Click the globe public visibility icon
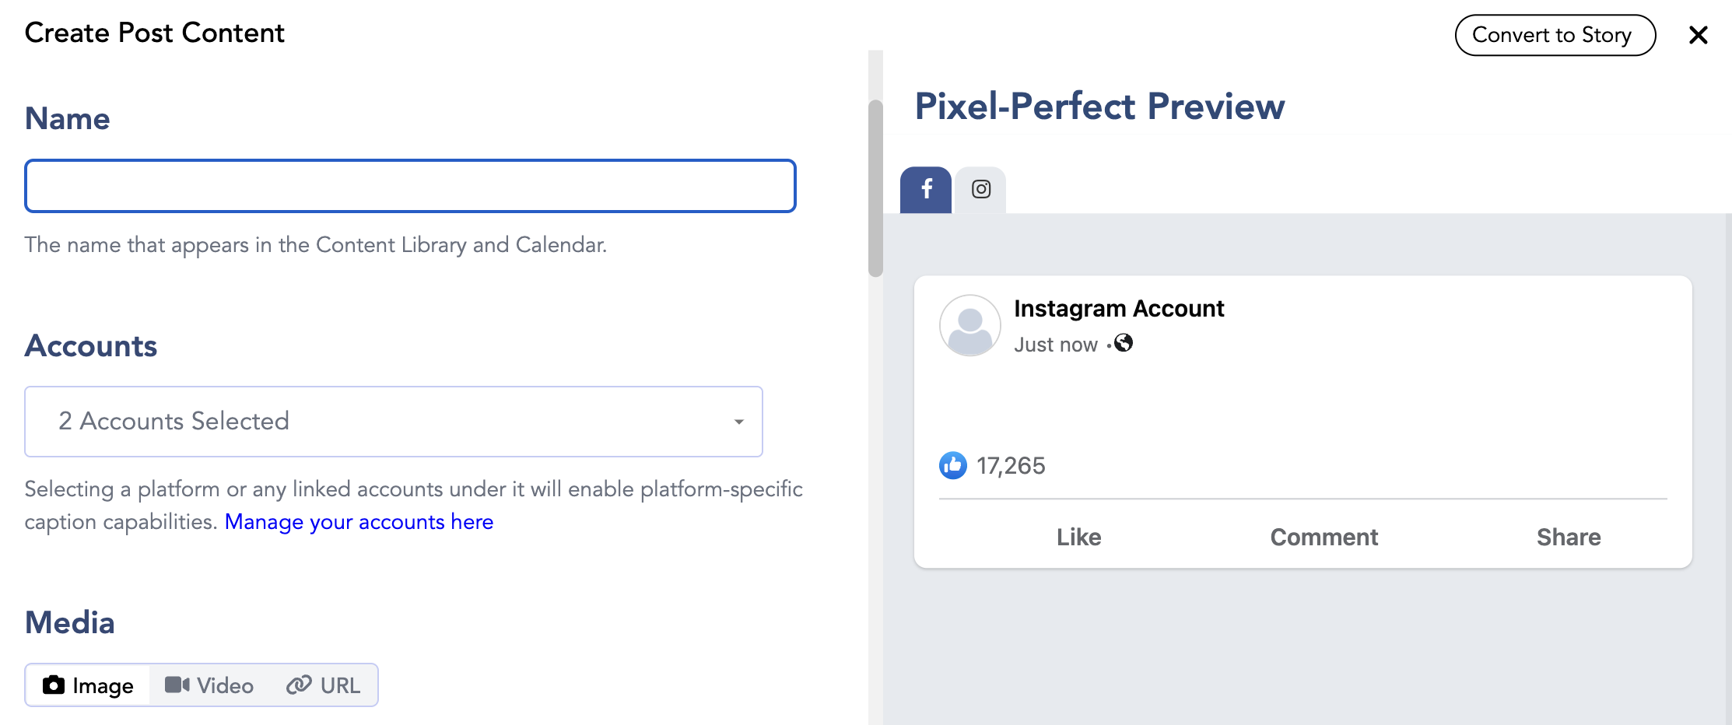Image resolution: width=1732 pixels, height=725 pixels. (1124, 343)
